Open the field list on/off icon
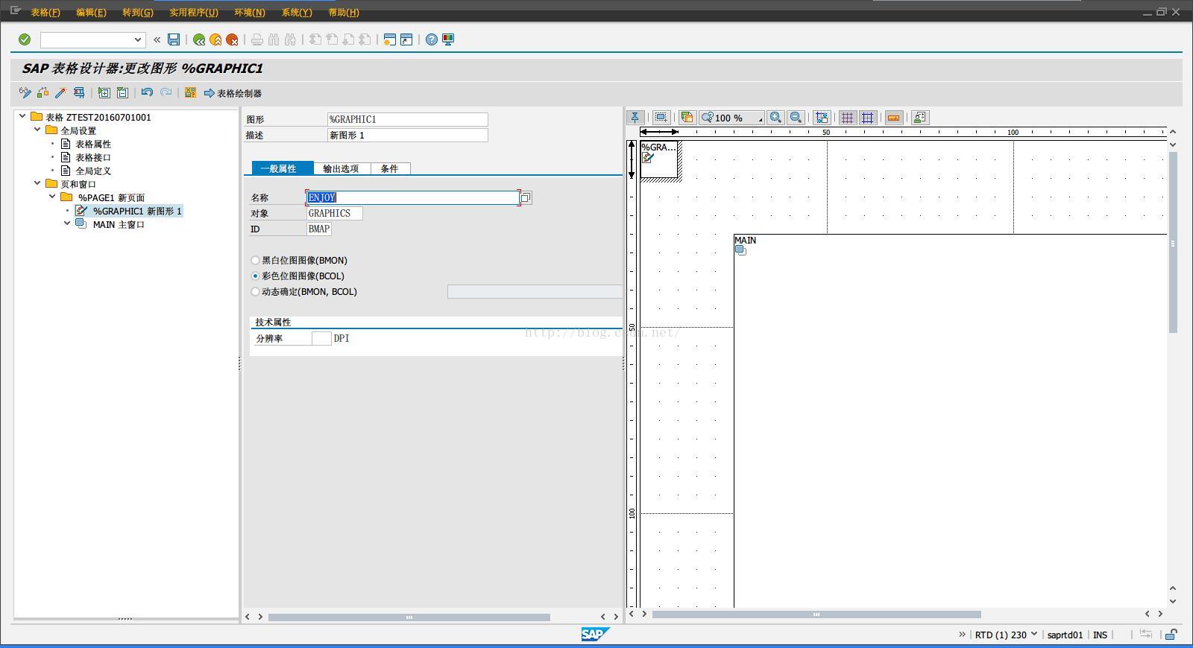The width and height of the screenshot is (1193, 648). 190,93
